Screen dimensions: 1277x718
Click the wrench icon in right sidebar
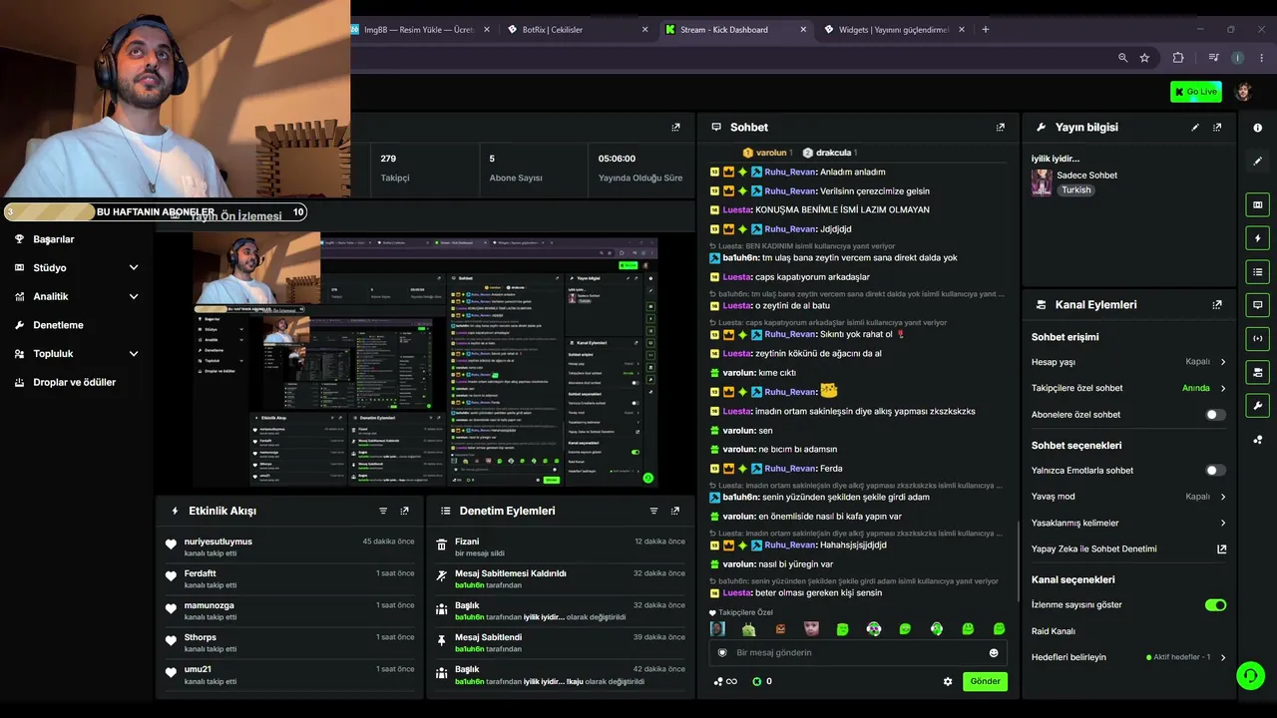click(x=1257, y=406)
